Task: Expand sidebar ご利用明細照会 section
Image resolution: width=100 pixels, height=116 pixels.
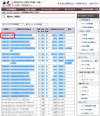Action: pos(85,20)
